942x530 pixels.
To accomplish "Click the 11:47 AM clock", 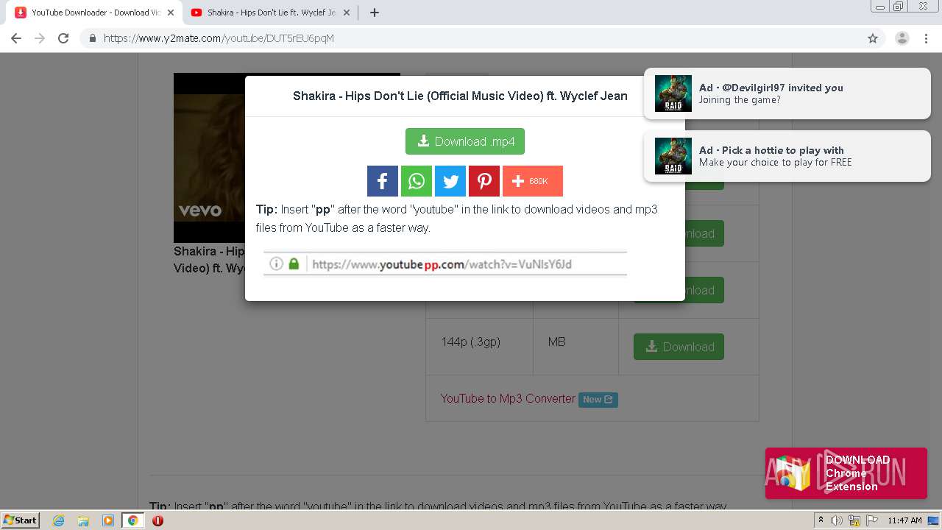I will 904,520.
